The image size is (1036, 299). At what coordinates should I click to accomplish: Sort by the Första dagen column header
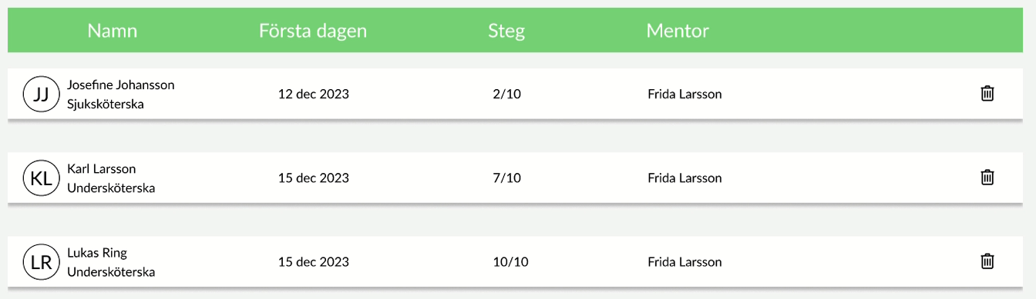tap(313, 31)
